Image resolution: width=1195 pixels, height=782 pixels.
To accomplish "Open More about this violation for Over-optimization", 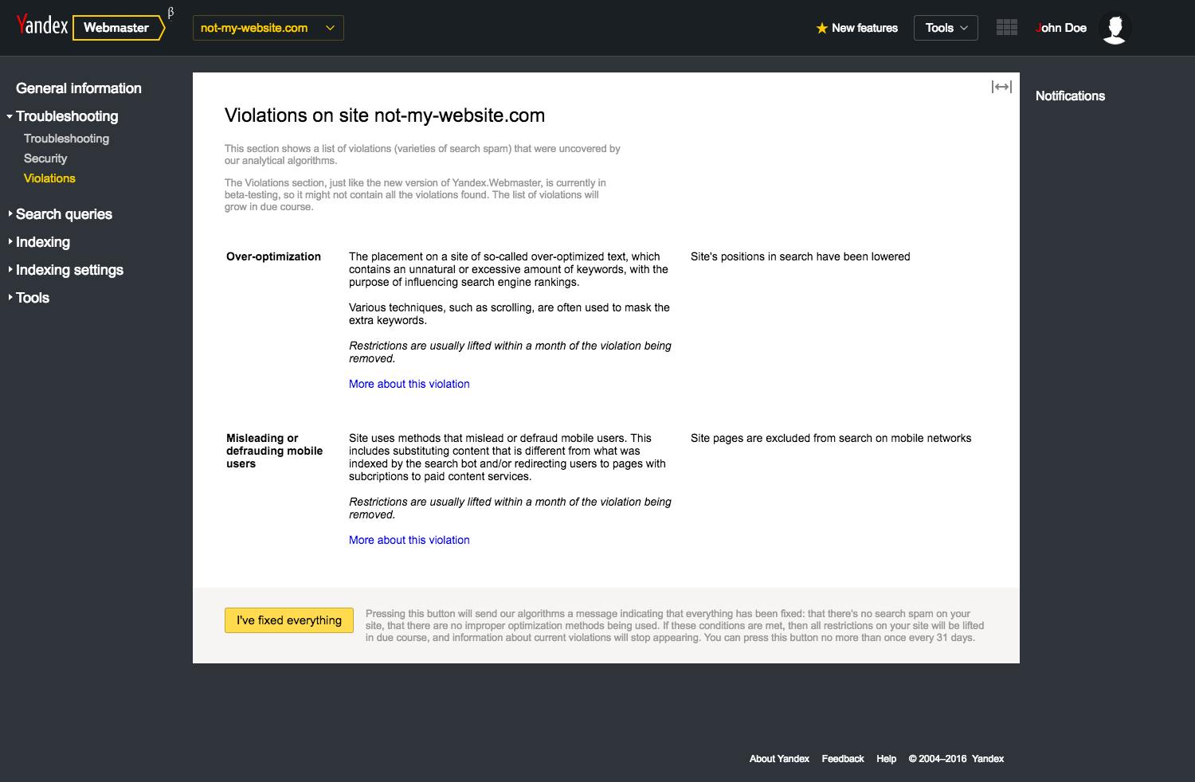I will coord(409,384).
